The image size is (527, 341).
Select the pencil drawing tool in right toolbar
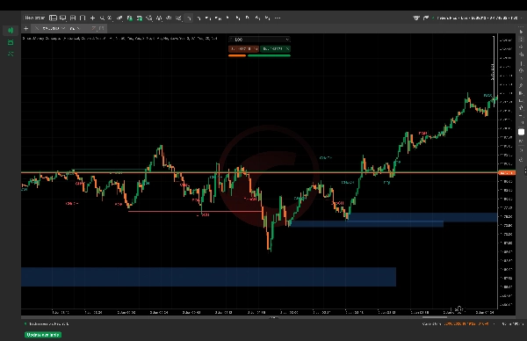(x=521, y=86)
